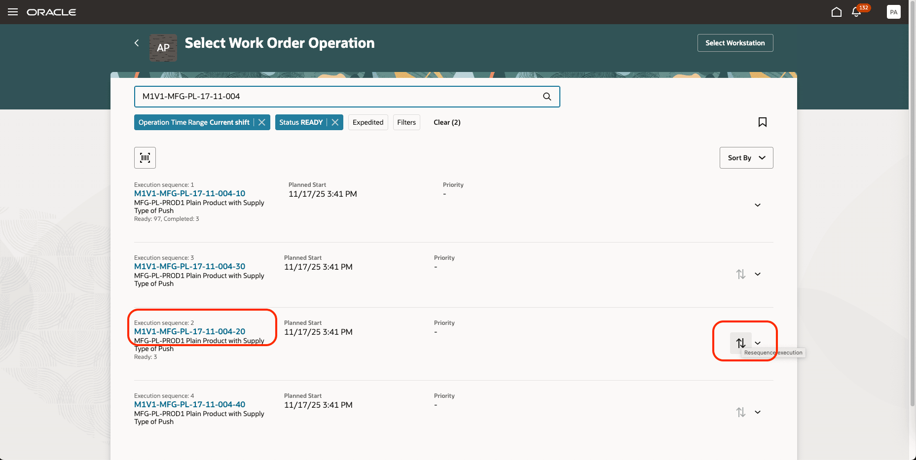This screenshot has width=916, height=460.
Task: Open work order M1V1-MFG-PL-17-11-004-10
Action: (x=190, y=193)
